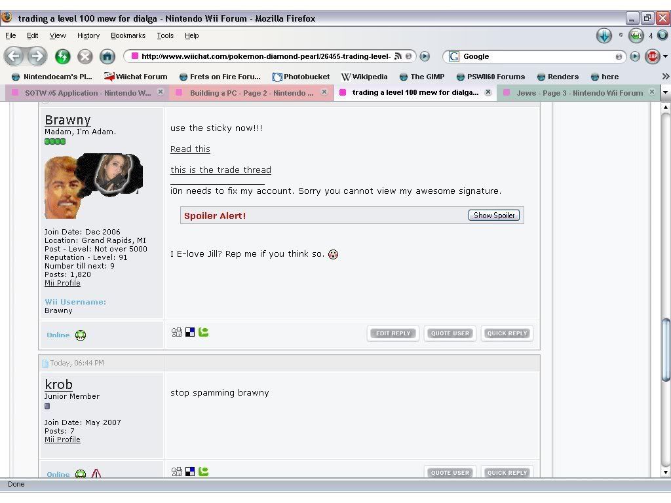Click the red warning triangle icon for krob
The height and width of the screenshot is (503, 671).
coord(96,474)
